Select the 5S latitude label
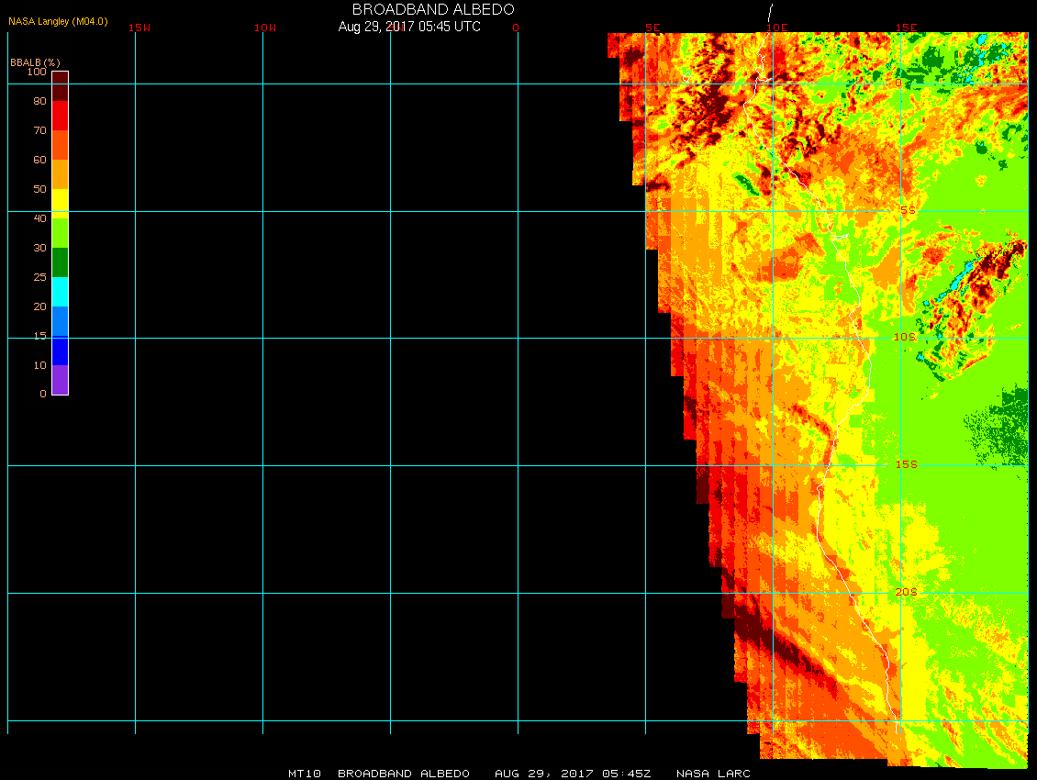1037x780 pixels. (x=907, y=211)
